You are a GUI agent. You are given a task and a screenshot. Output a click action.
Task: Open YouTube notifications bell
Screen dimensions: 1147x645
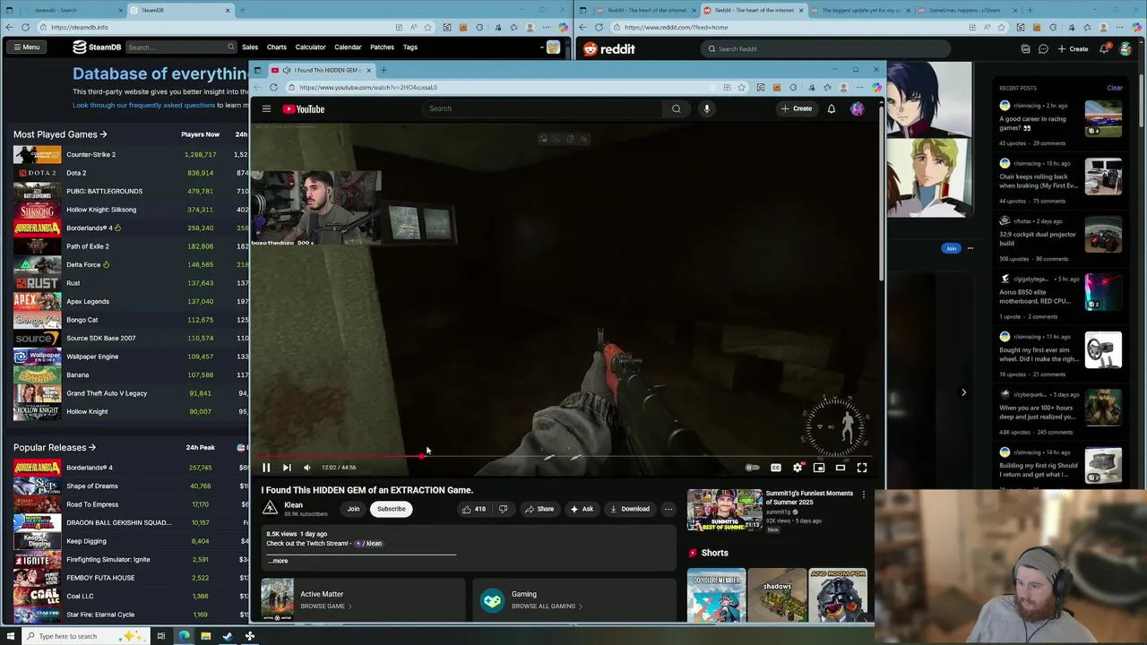coord(832,108)
